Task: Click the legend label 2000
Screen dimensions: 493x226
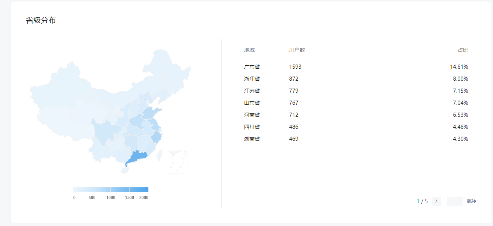Action: click(144, 197)
